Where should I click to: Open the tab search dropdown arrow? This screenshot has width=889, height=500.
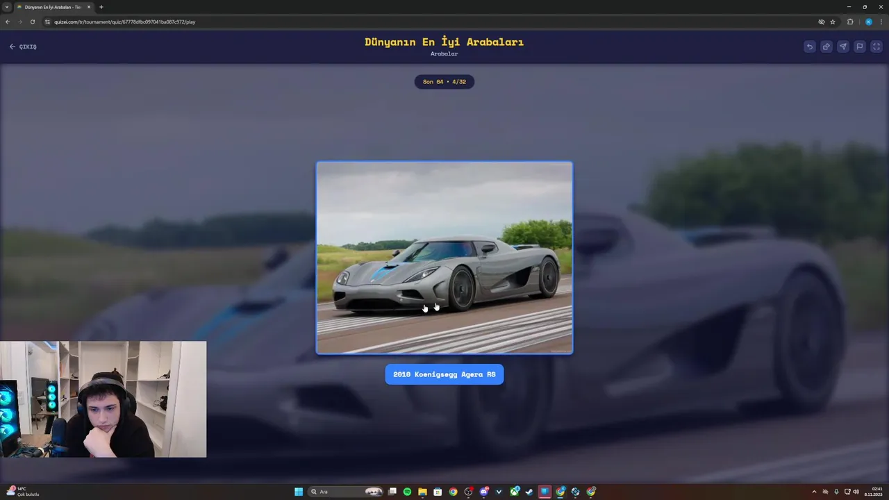(6, 7)
